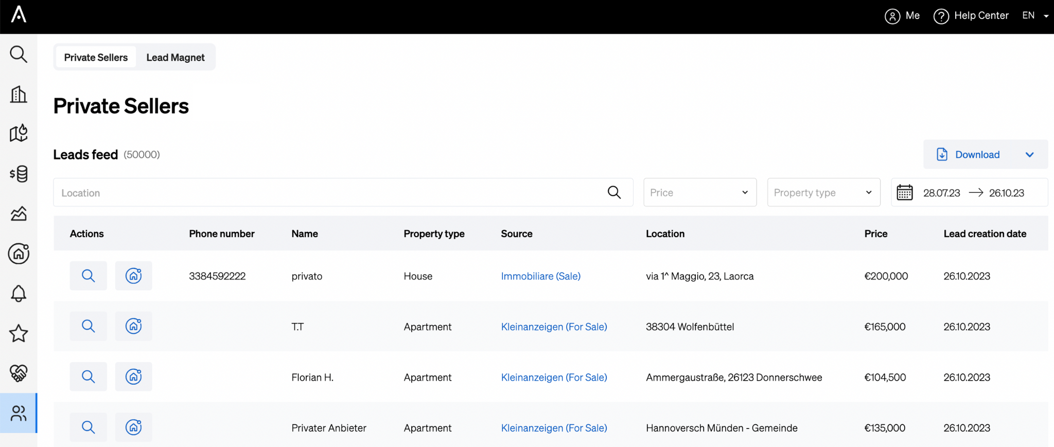This screenshot has height=447, width=1054.
Task: Click home valuation icon in Florian H. row
Action: click(133, 377)
